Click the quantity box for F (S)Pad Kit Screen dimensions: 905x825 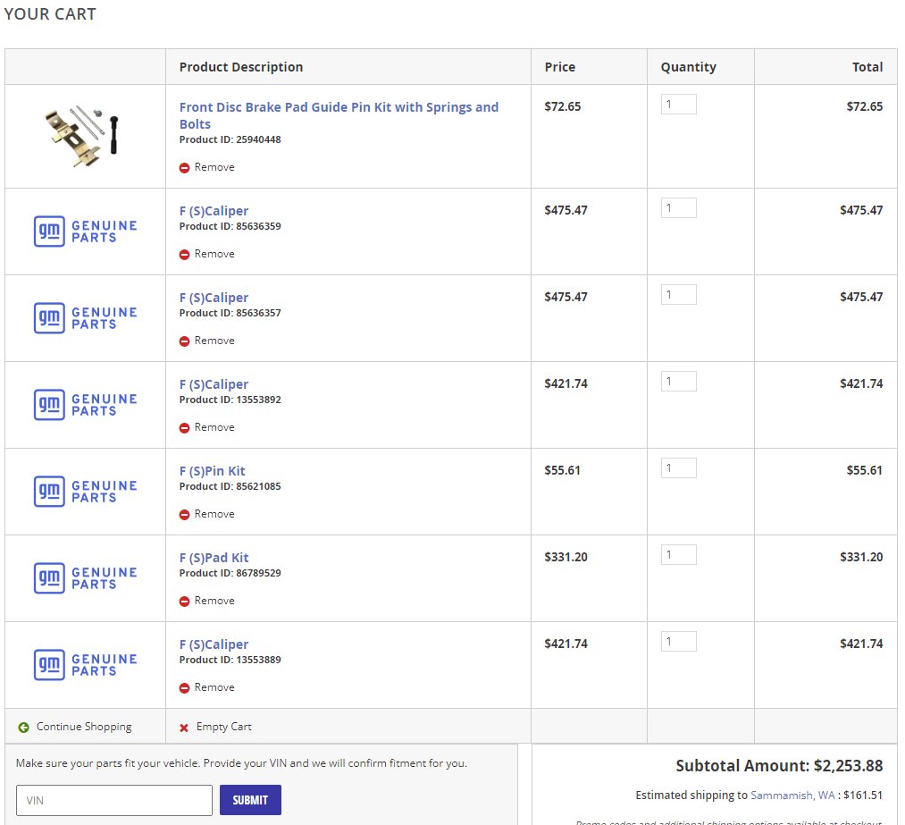point(678,554)
